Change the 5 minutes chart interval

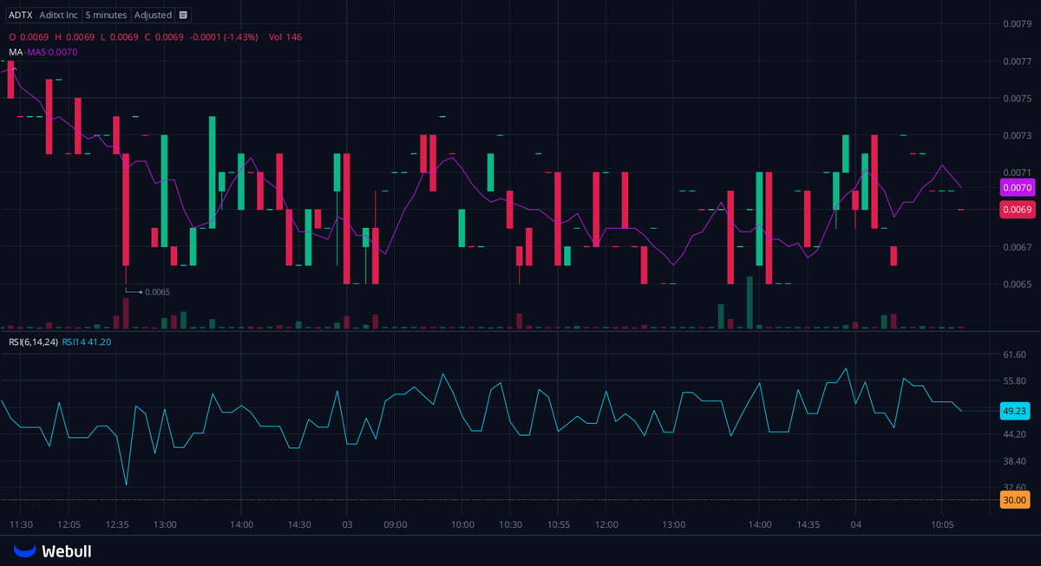106,15
